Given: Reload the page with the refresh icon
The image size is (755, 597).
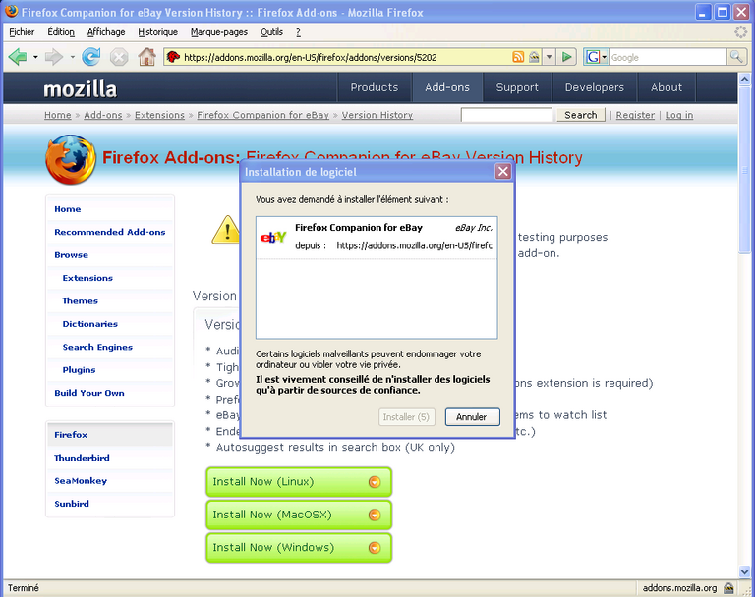Looking at the screenshot, I should [91, 57].
